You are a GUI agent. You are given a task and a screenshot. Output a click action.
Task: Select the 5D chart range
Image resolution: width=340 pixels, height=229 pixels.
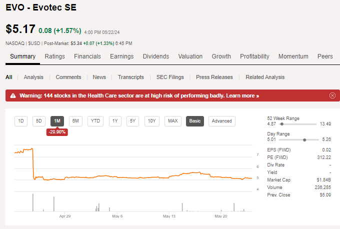click(39, 121)
